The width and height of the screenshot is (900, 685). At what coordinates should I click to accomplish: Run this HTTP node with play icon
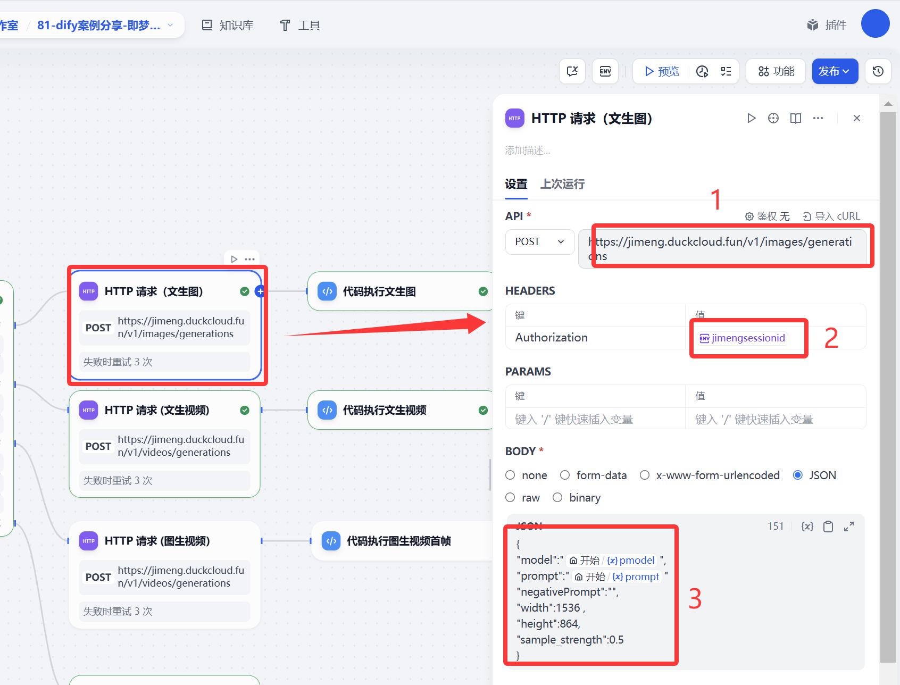click(x=751, y=118)
